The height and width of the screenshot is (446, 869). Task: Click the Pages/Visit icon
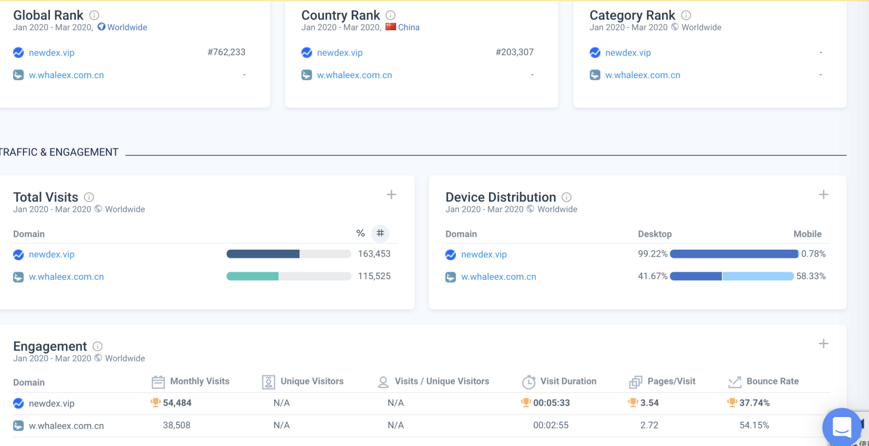coord(636,382)
